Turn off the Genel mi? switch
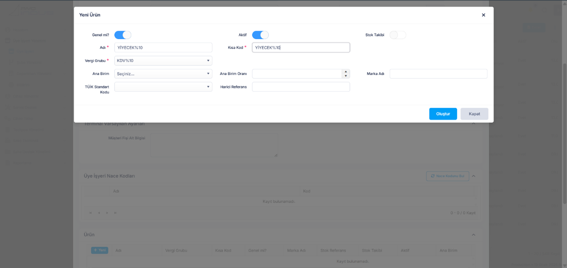Viewport: 567px width, 268px height. 123,35
